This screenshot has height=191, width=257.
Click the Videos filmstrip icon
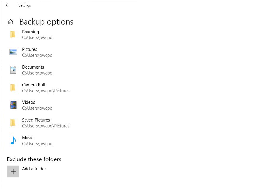13,105
